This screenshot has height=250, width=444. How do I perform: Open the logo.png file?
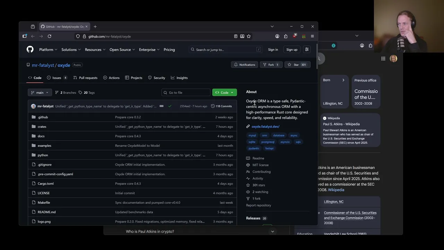click(44, 222)
